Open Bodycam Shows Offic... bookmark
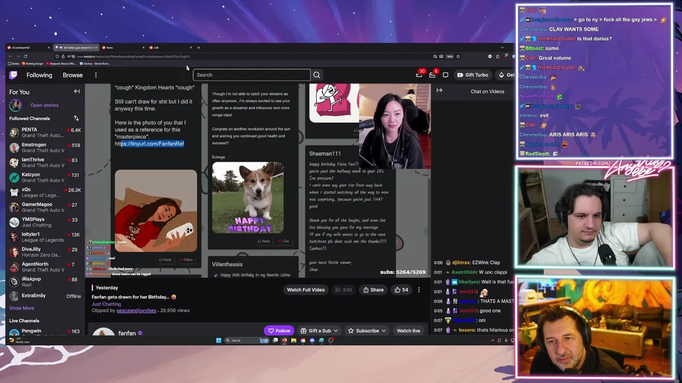 click(x=61, y=63)
